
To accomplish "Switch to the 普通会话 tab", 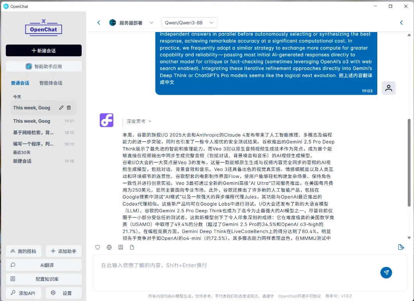I will [x=20, y=83].
